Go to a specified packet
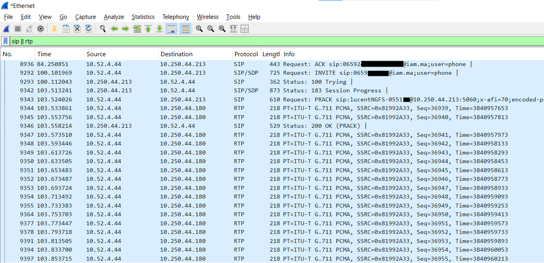 tap(137, 29)
